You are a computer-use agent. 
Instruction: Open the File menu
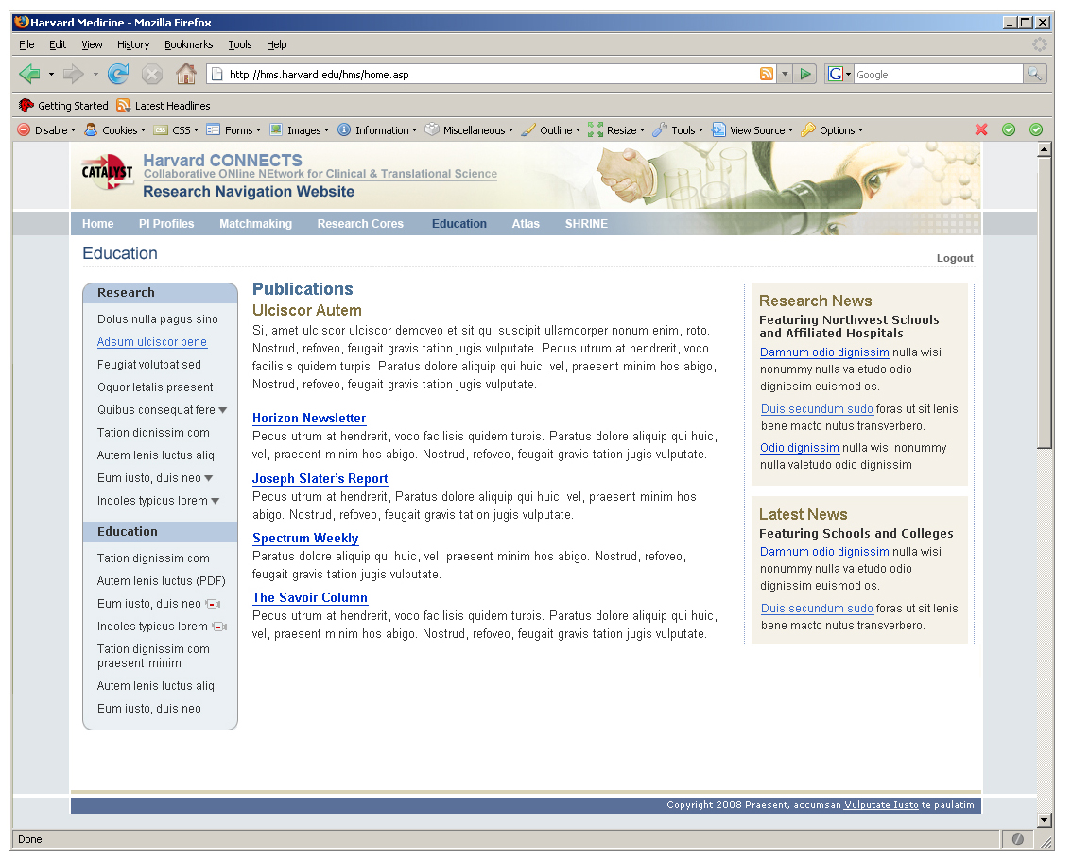pyautogui.click(x=26, y=44)
